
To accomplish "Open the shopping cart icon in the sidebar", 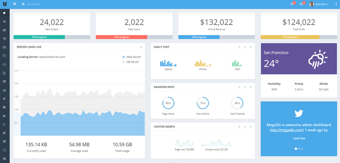I will pyautogui.click(x=4, y=21).
